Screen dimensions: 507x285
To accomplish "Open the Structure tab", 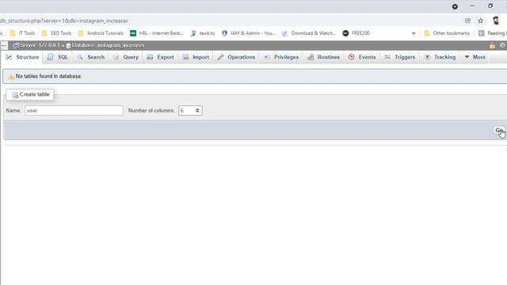I will (23, 57).
